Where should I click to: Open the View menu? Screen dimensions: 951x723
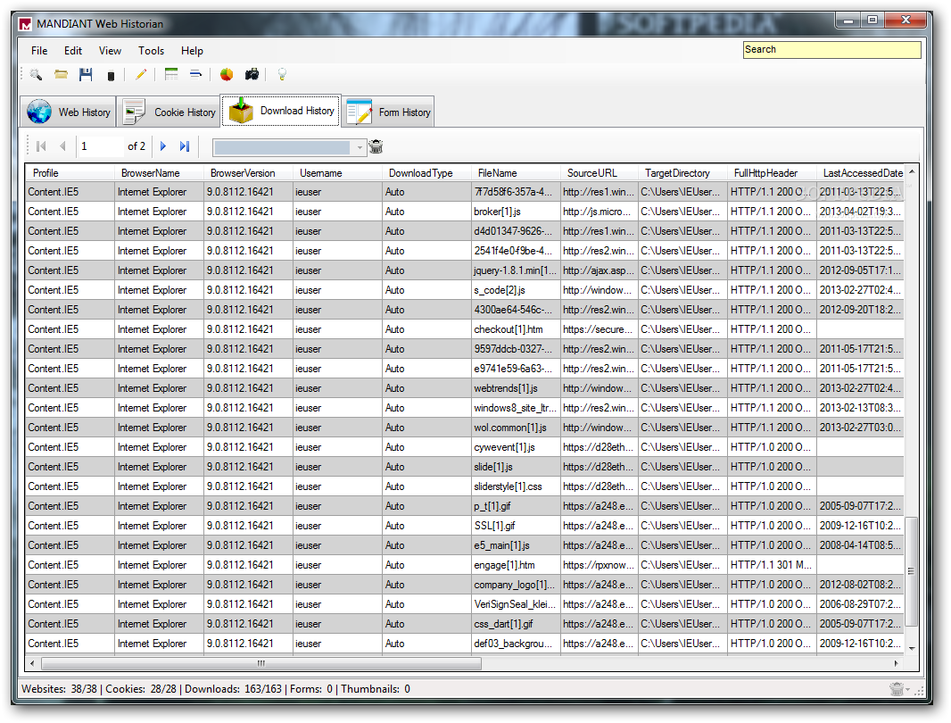[x=110, y=51]
